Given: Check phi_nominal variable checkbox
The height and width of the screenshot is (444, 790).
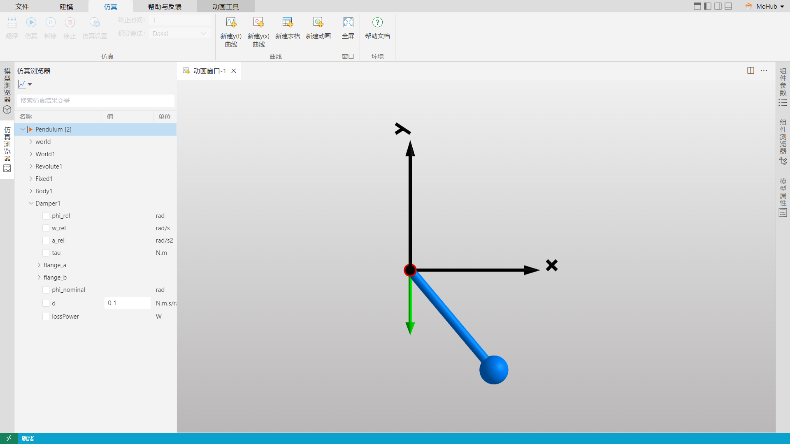Looking at the screenshot, I should click(46, 290).
